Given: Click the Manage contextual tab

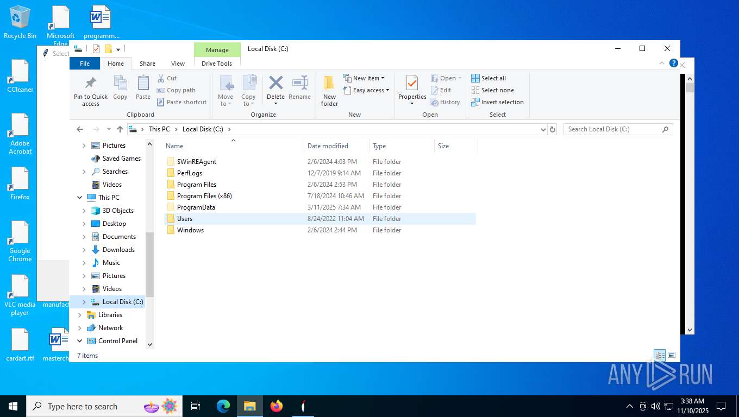Looking at the screenshot, I should (217, 50).
